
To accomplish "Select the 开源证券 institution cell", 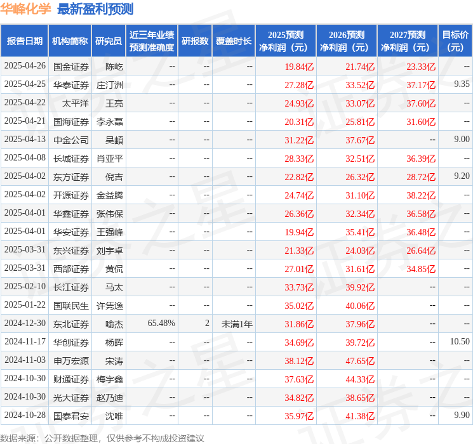I will coord(71,195).
